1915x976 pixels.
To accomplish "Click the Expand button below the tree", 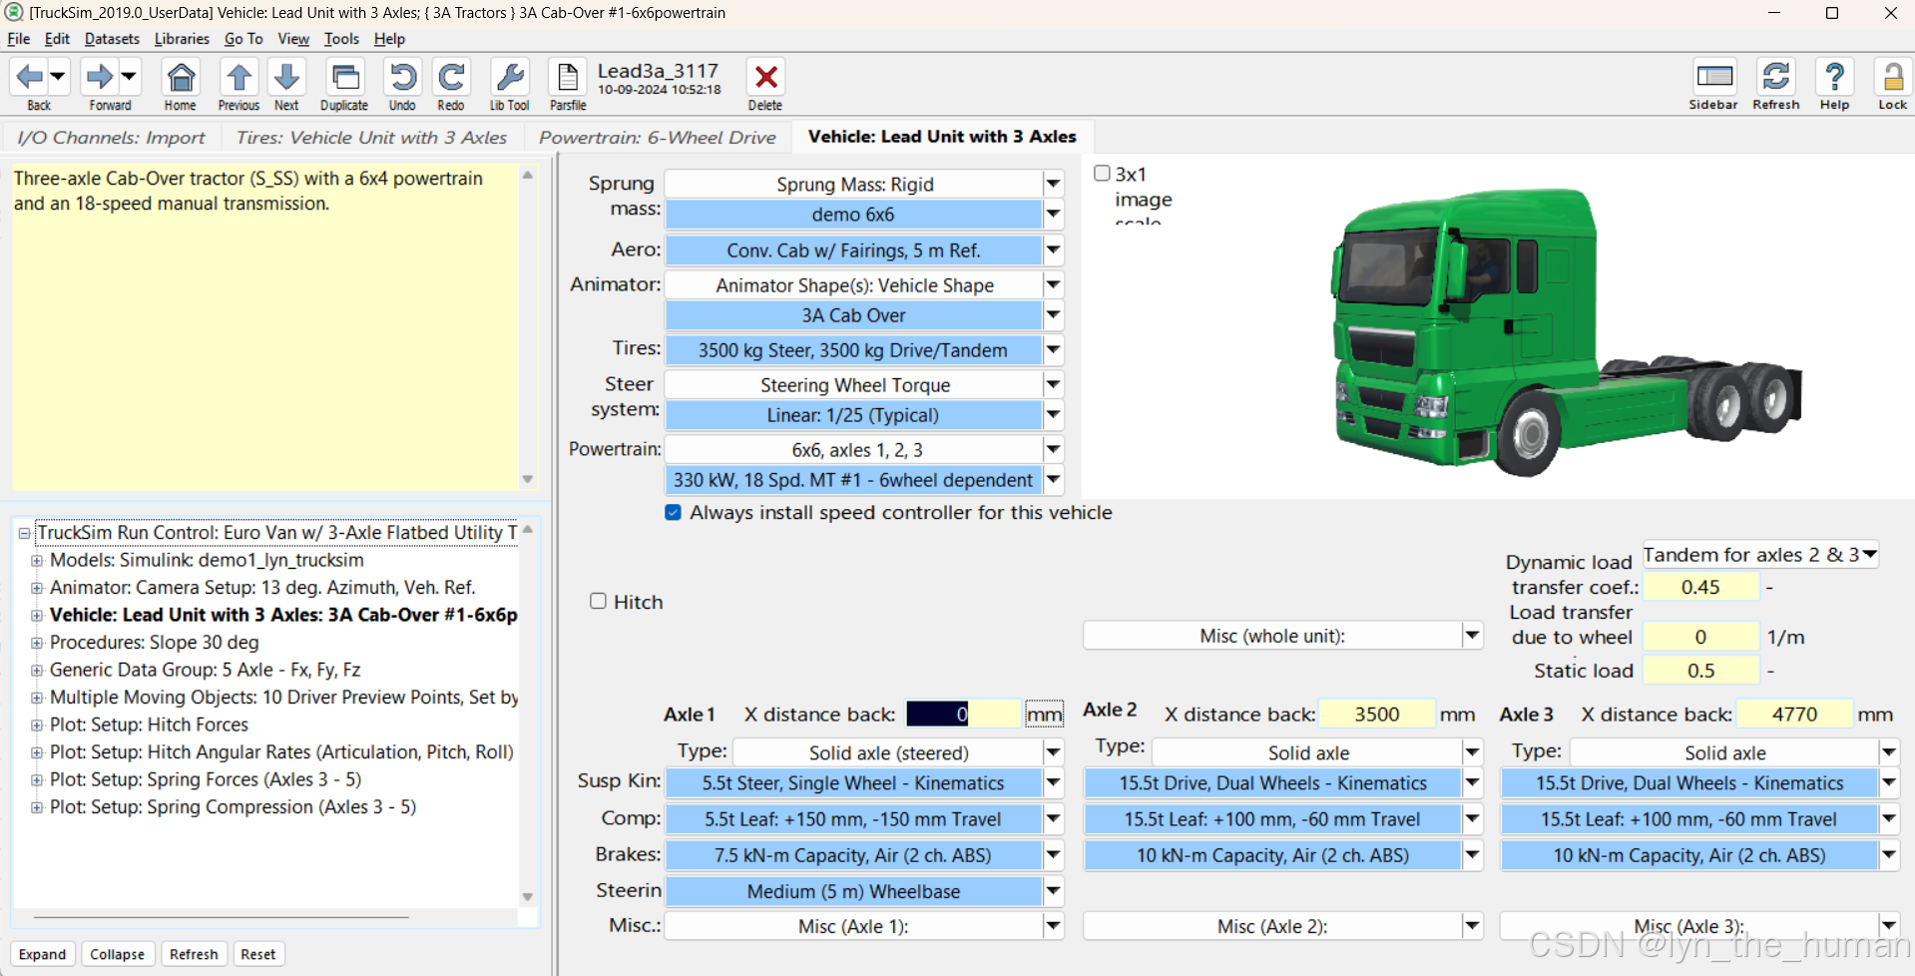I will point(42,954).
